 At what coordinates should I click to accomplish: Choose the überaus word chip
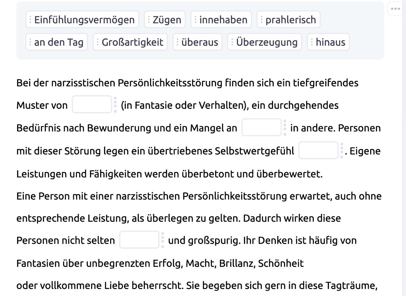tap(198, 42)
